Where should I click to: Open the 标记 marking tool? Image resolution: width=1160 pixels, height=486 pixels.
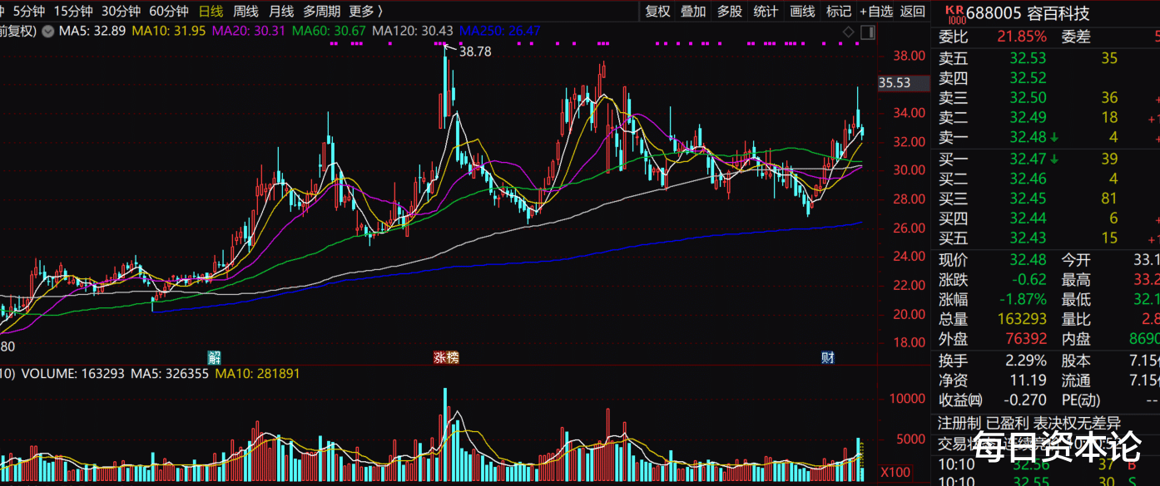click(x=838, y=11)
